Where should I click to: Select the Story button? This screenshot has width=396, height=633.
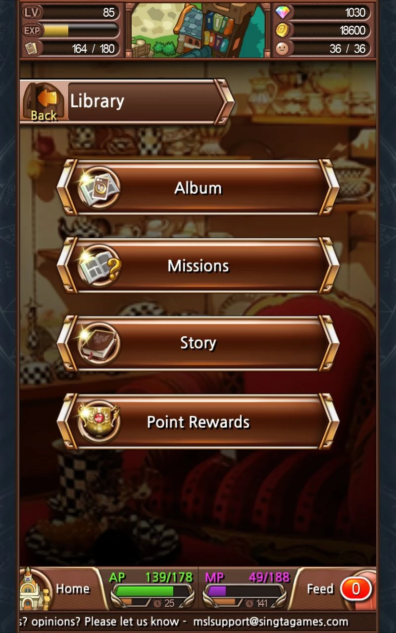click(198, 343)
